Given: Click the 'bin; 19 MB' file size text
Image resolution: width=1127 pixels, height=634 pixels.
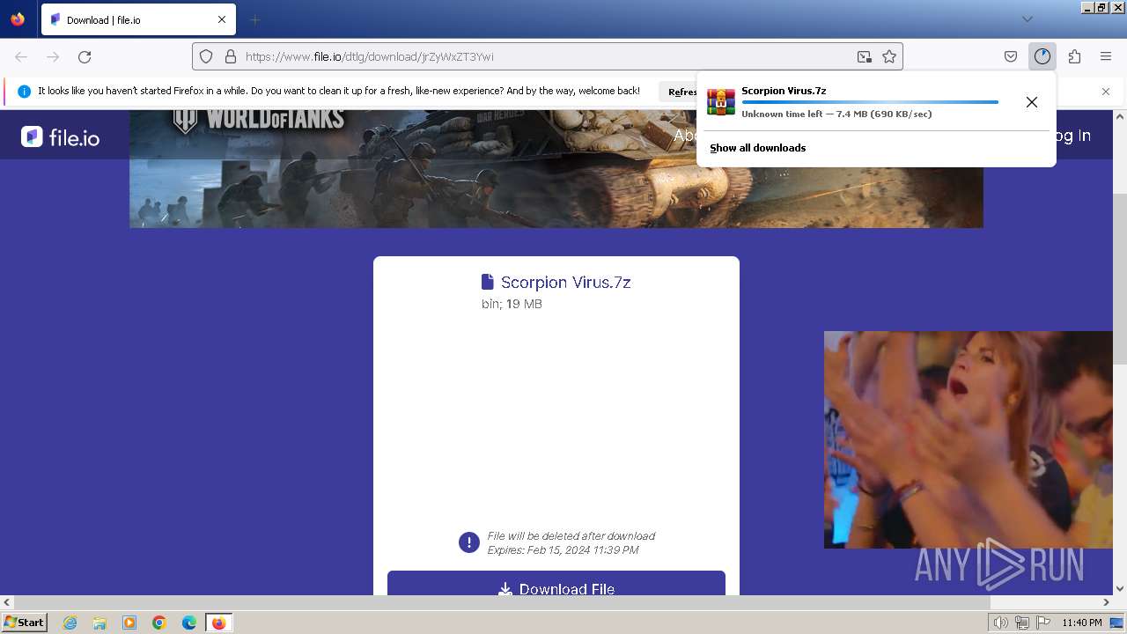Looking at the screenshot, I should coord(512,304).
